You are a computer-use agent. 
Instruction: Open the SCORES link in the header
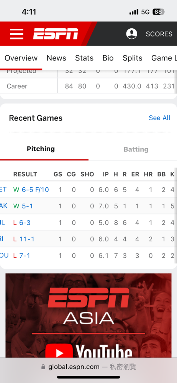(159, 34)
